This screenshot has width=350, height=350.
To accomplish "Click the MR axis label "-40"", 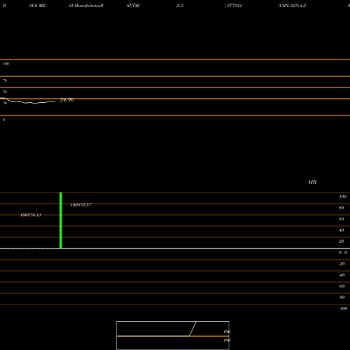I will point(342,275).
